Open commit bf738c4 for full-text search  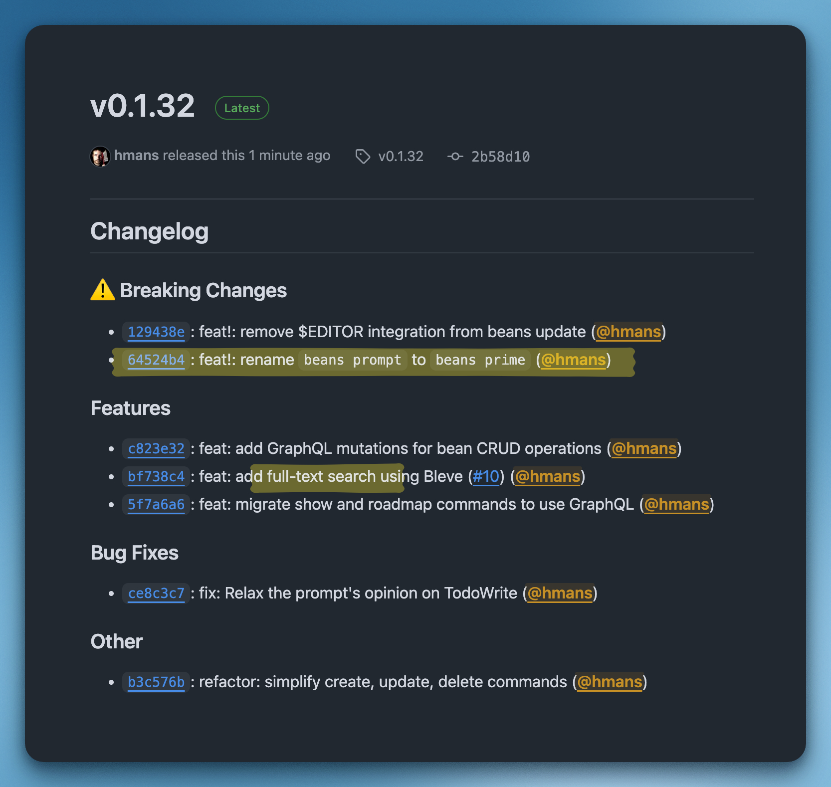156,477
